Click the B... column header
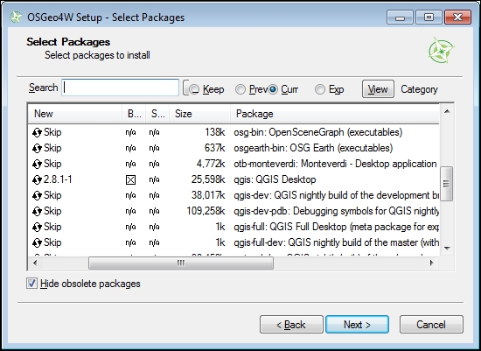Viewport: 481px width, 351px height. (134, 114)
